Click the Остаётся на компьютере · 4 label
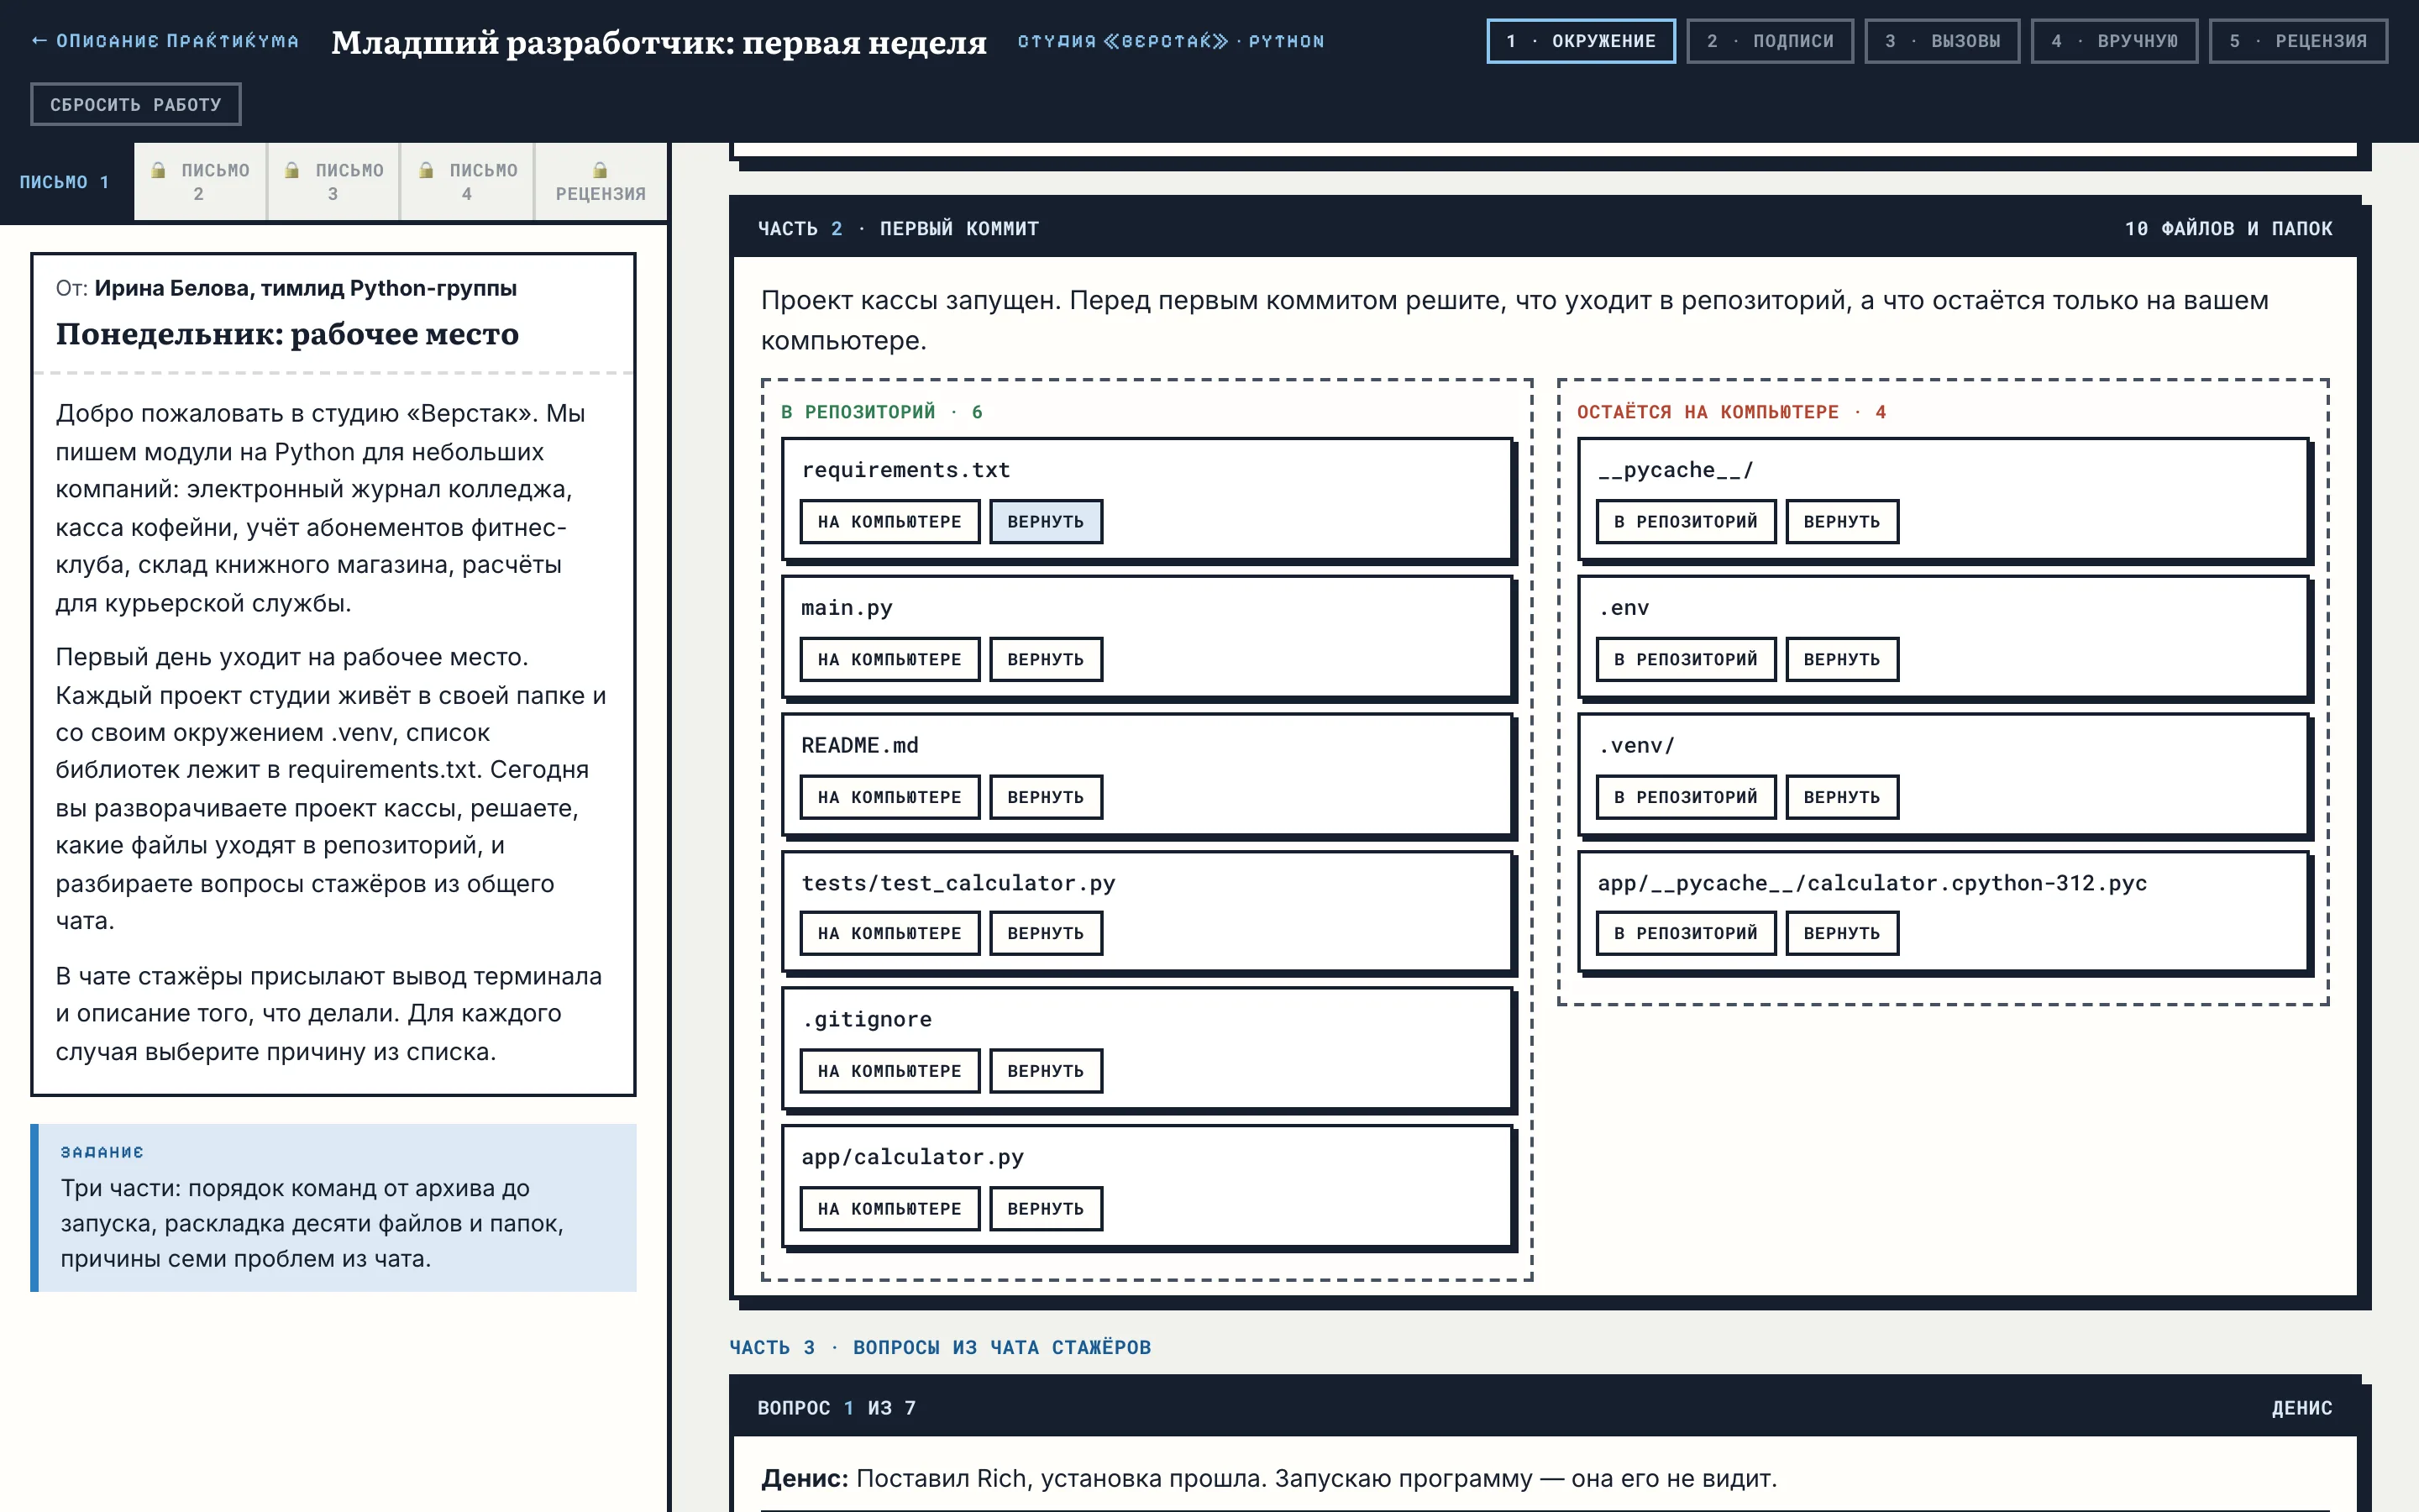 click(x=1731, y=412)
